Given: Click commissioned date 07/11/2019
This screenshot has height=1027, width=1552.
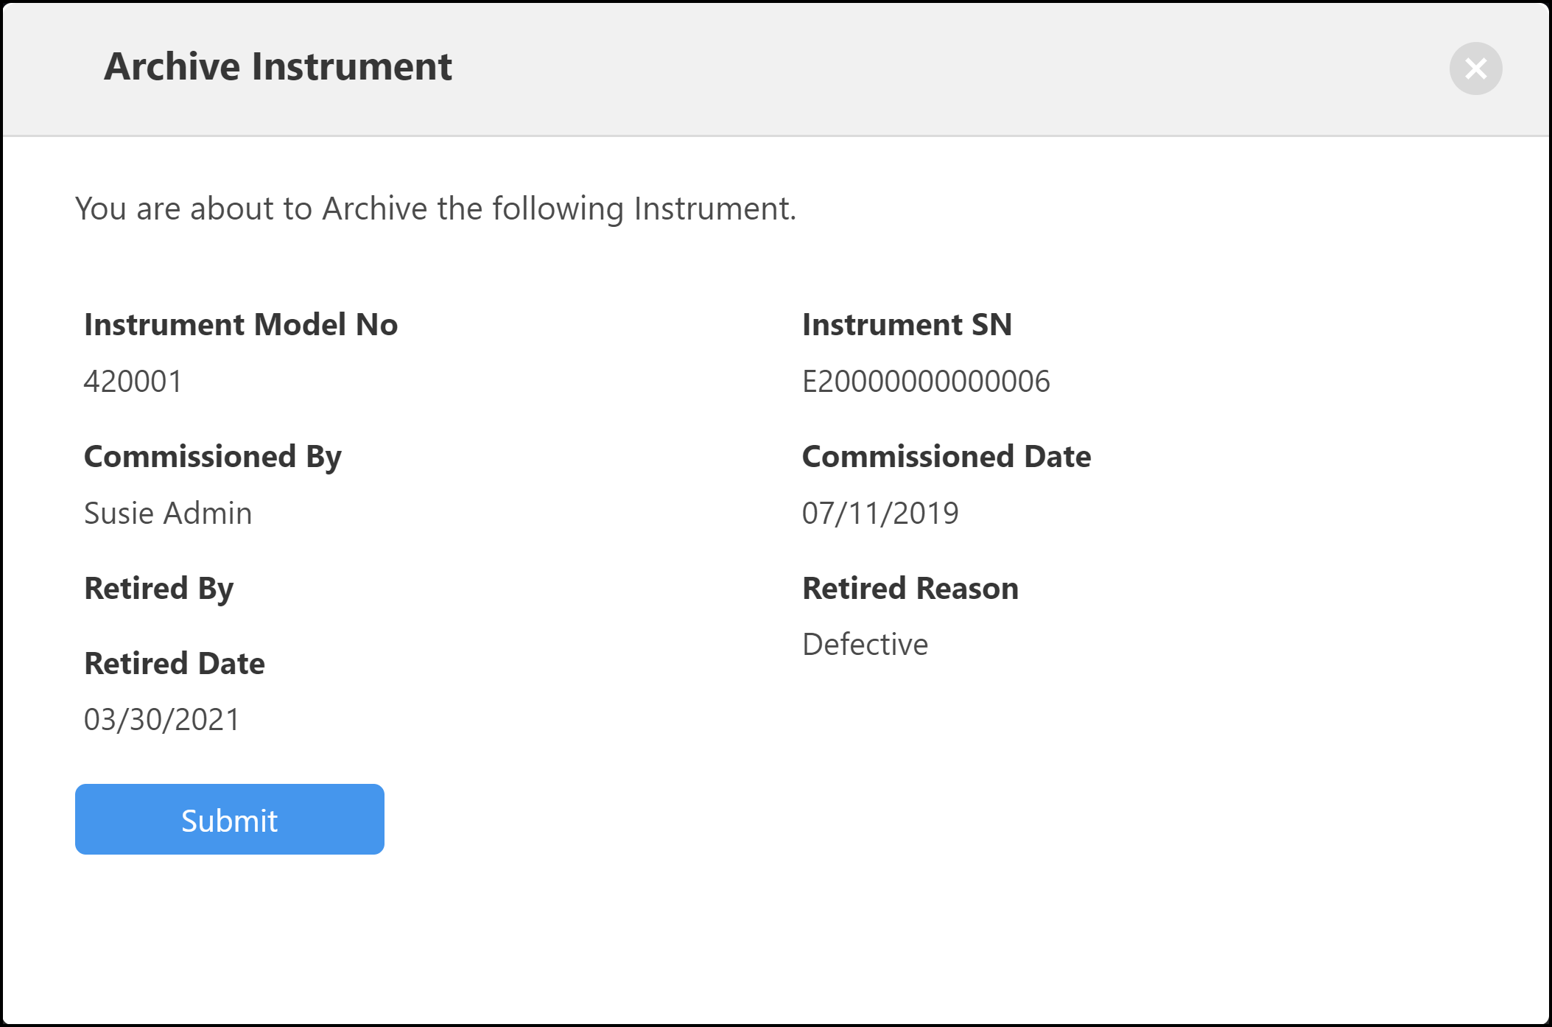Looking at the screenshot, I should [x=880, y=513].
